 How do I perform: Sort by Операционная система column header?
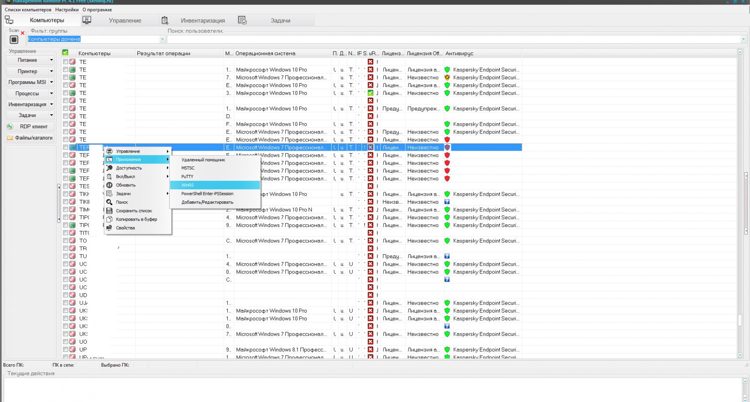tap(283, 54)
